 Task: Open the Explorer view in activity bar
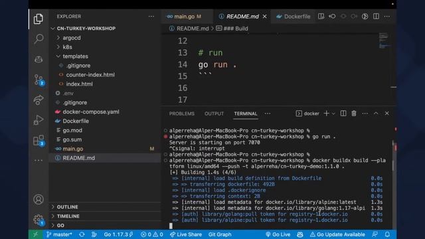click(x=39, y=19)
